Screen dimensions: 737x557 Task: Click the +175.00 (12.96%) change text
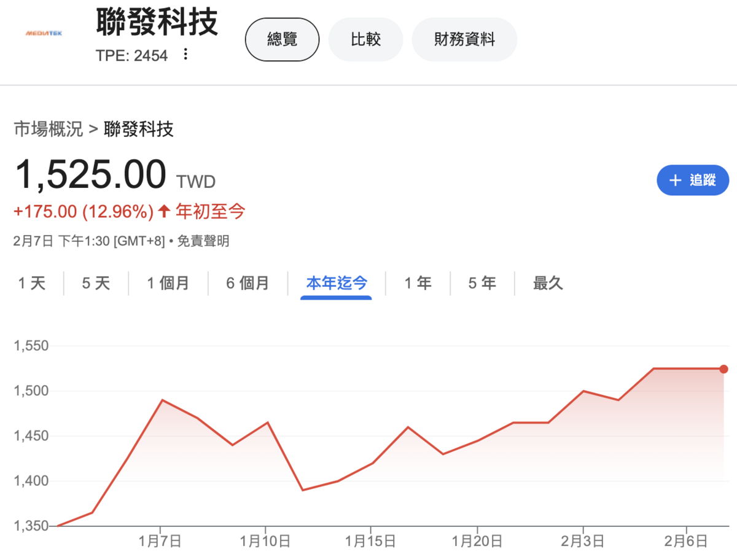click(x=84, y=212)
